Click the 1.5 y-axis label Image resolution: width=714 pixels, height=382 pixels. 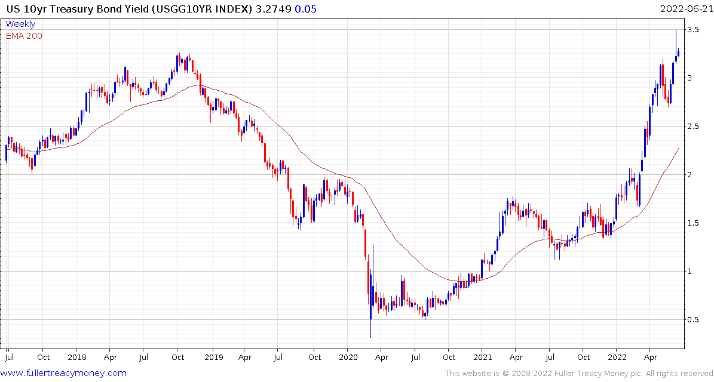(x=694, y=223)
